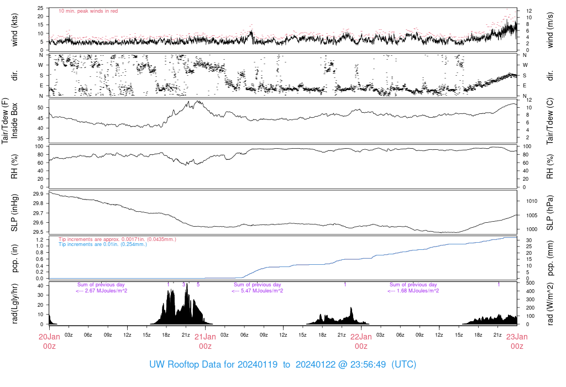Select the "1.68 MJoules/m^2" daily sum text
Viewport: 566px width, 387px height.
[418, 291]
